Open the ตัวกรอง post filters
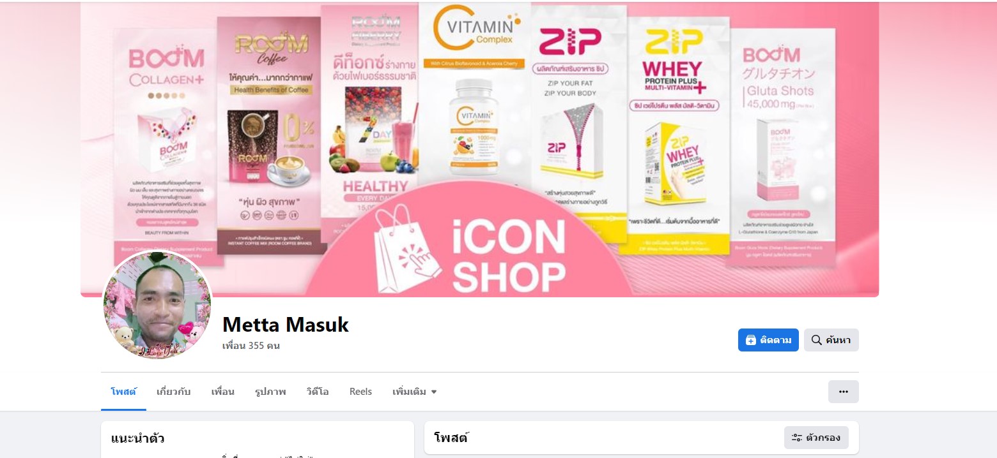The width and height of the screenshot is (997, 458). [x=816, y=438]
